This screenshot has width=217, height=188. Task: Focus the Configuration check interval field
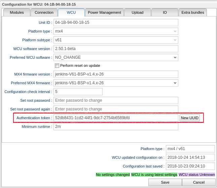coord(78,92)
